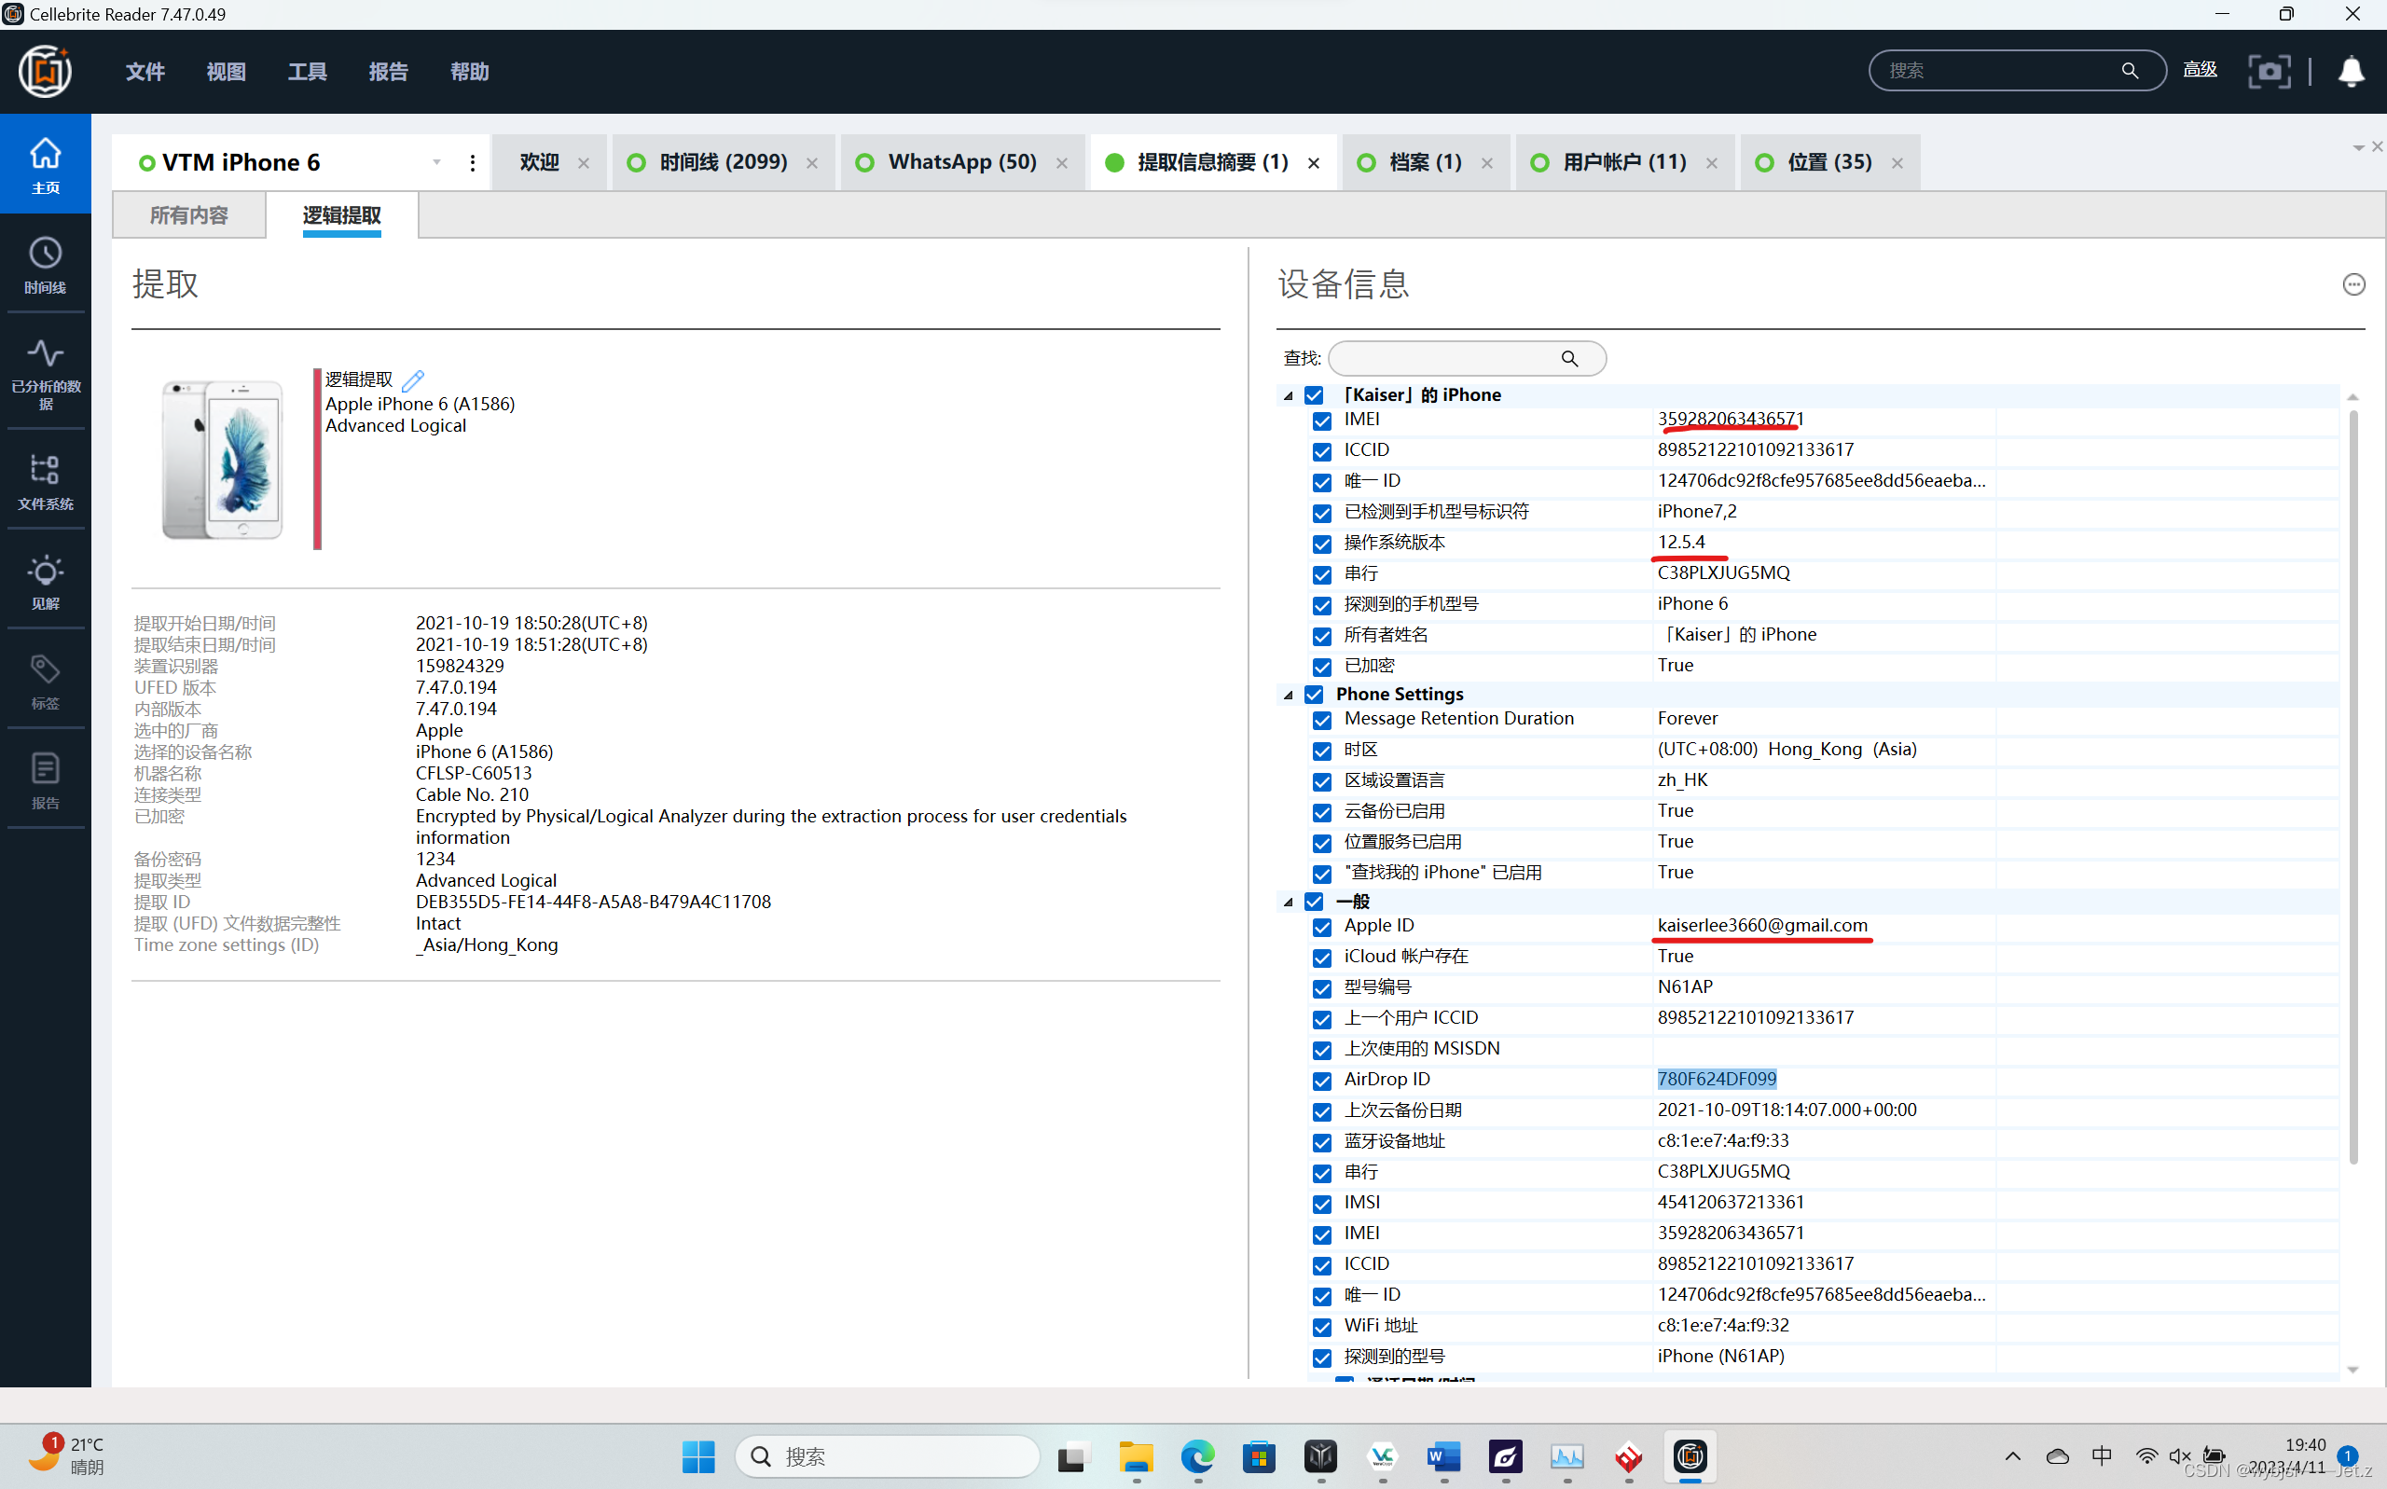Expand the system tray hidden icons chevron
Viewport: 2387px width, 1489px height.
(x=2012, y=1456)
